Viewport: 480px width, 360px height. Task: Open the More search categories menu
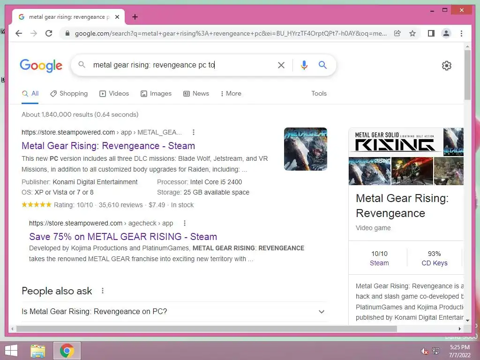pos(231,94)
